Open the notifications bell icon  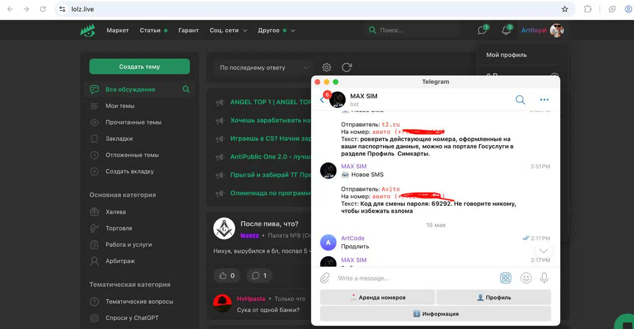point(506,30)
